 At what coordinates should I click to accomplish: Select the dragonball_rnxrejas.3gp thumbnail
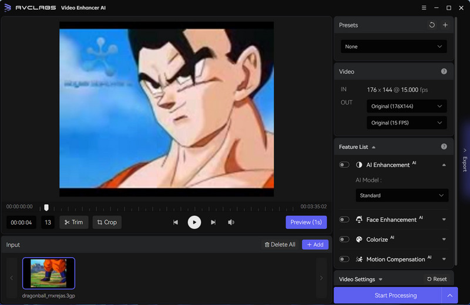[49, 273]
